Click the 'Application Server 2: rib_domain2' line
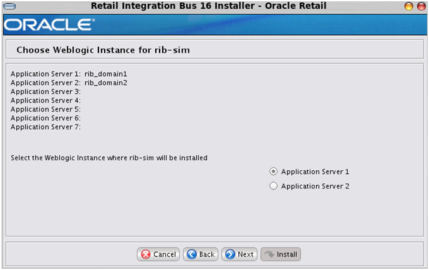This screenshot has width=429, height=270. tap(69, 82)
